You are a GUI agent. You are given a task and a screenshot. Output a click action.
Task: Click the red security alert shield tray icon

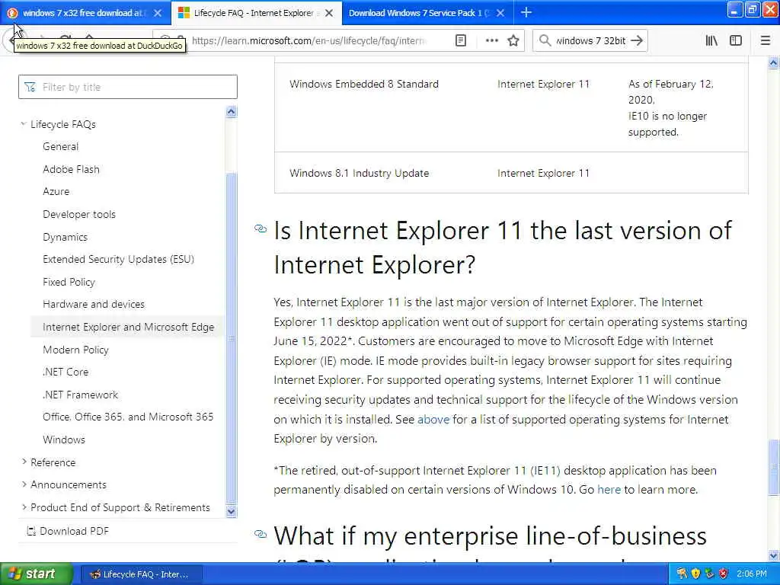click(x=724, y=574)
